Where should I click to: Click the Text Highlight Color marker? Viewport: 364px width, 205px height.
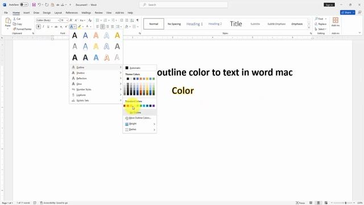pos(80,27)
